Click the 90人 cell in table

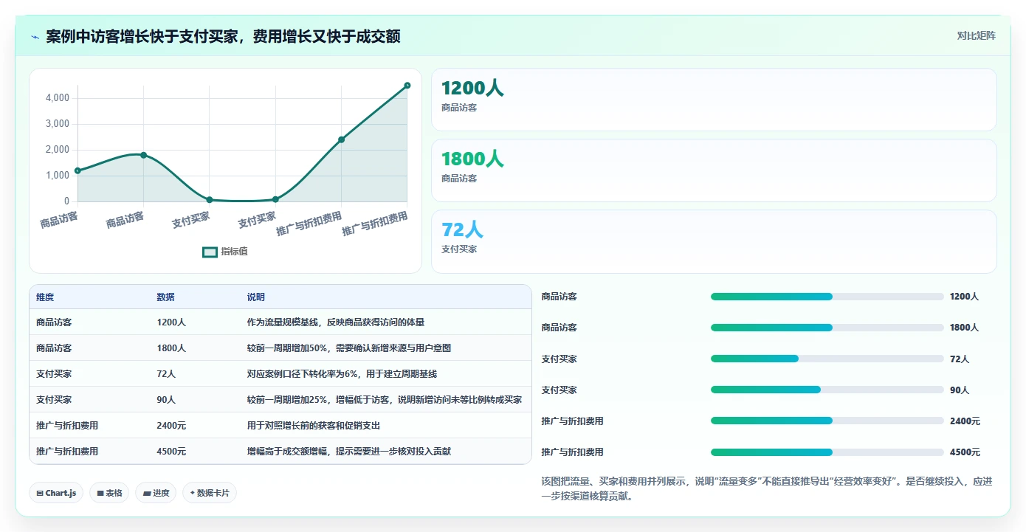[x=166, y=400]
